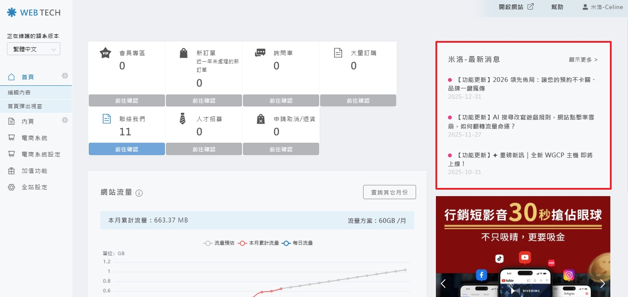Click the necktie icon for 人才招募
Image resolution: width=628 pixels, height=297 pixels.
coord(183,119)
